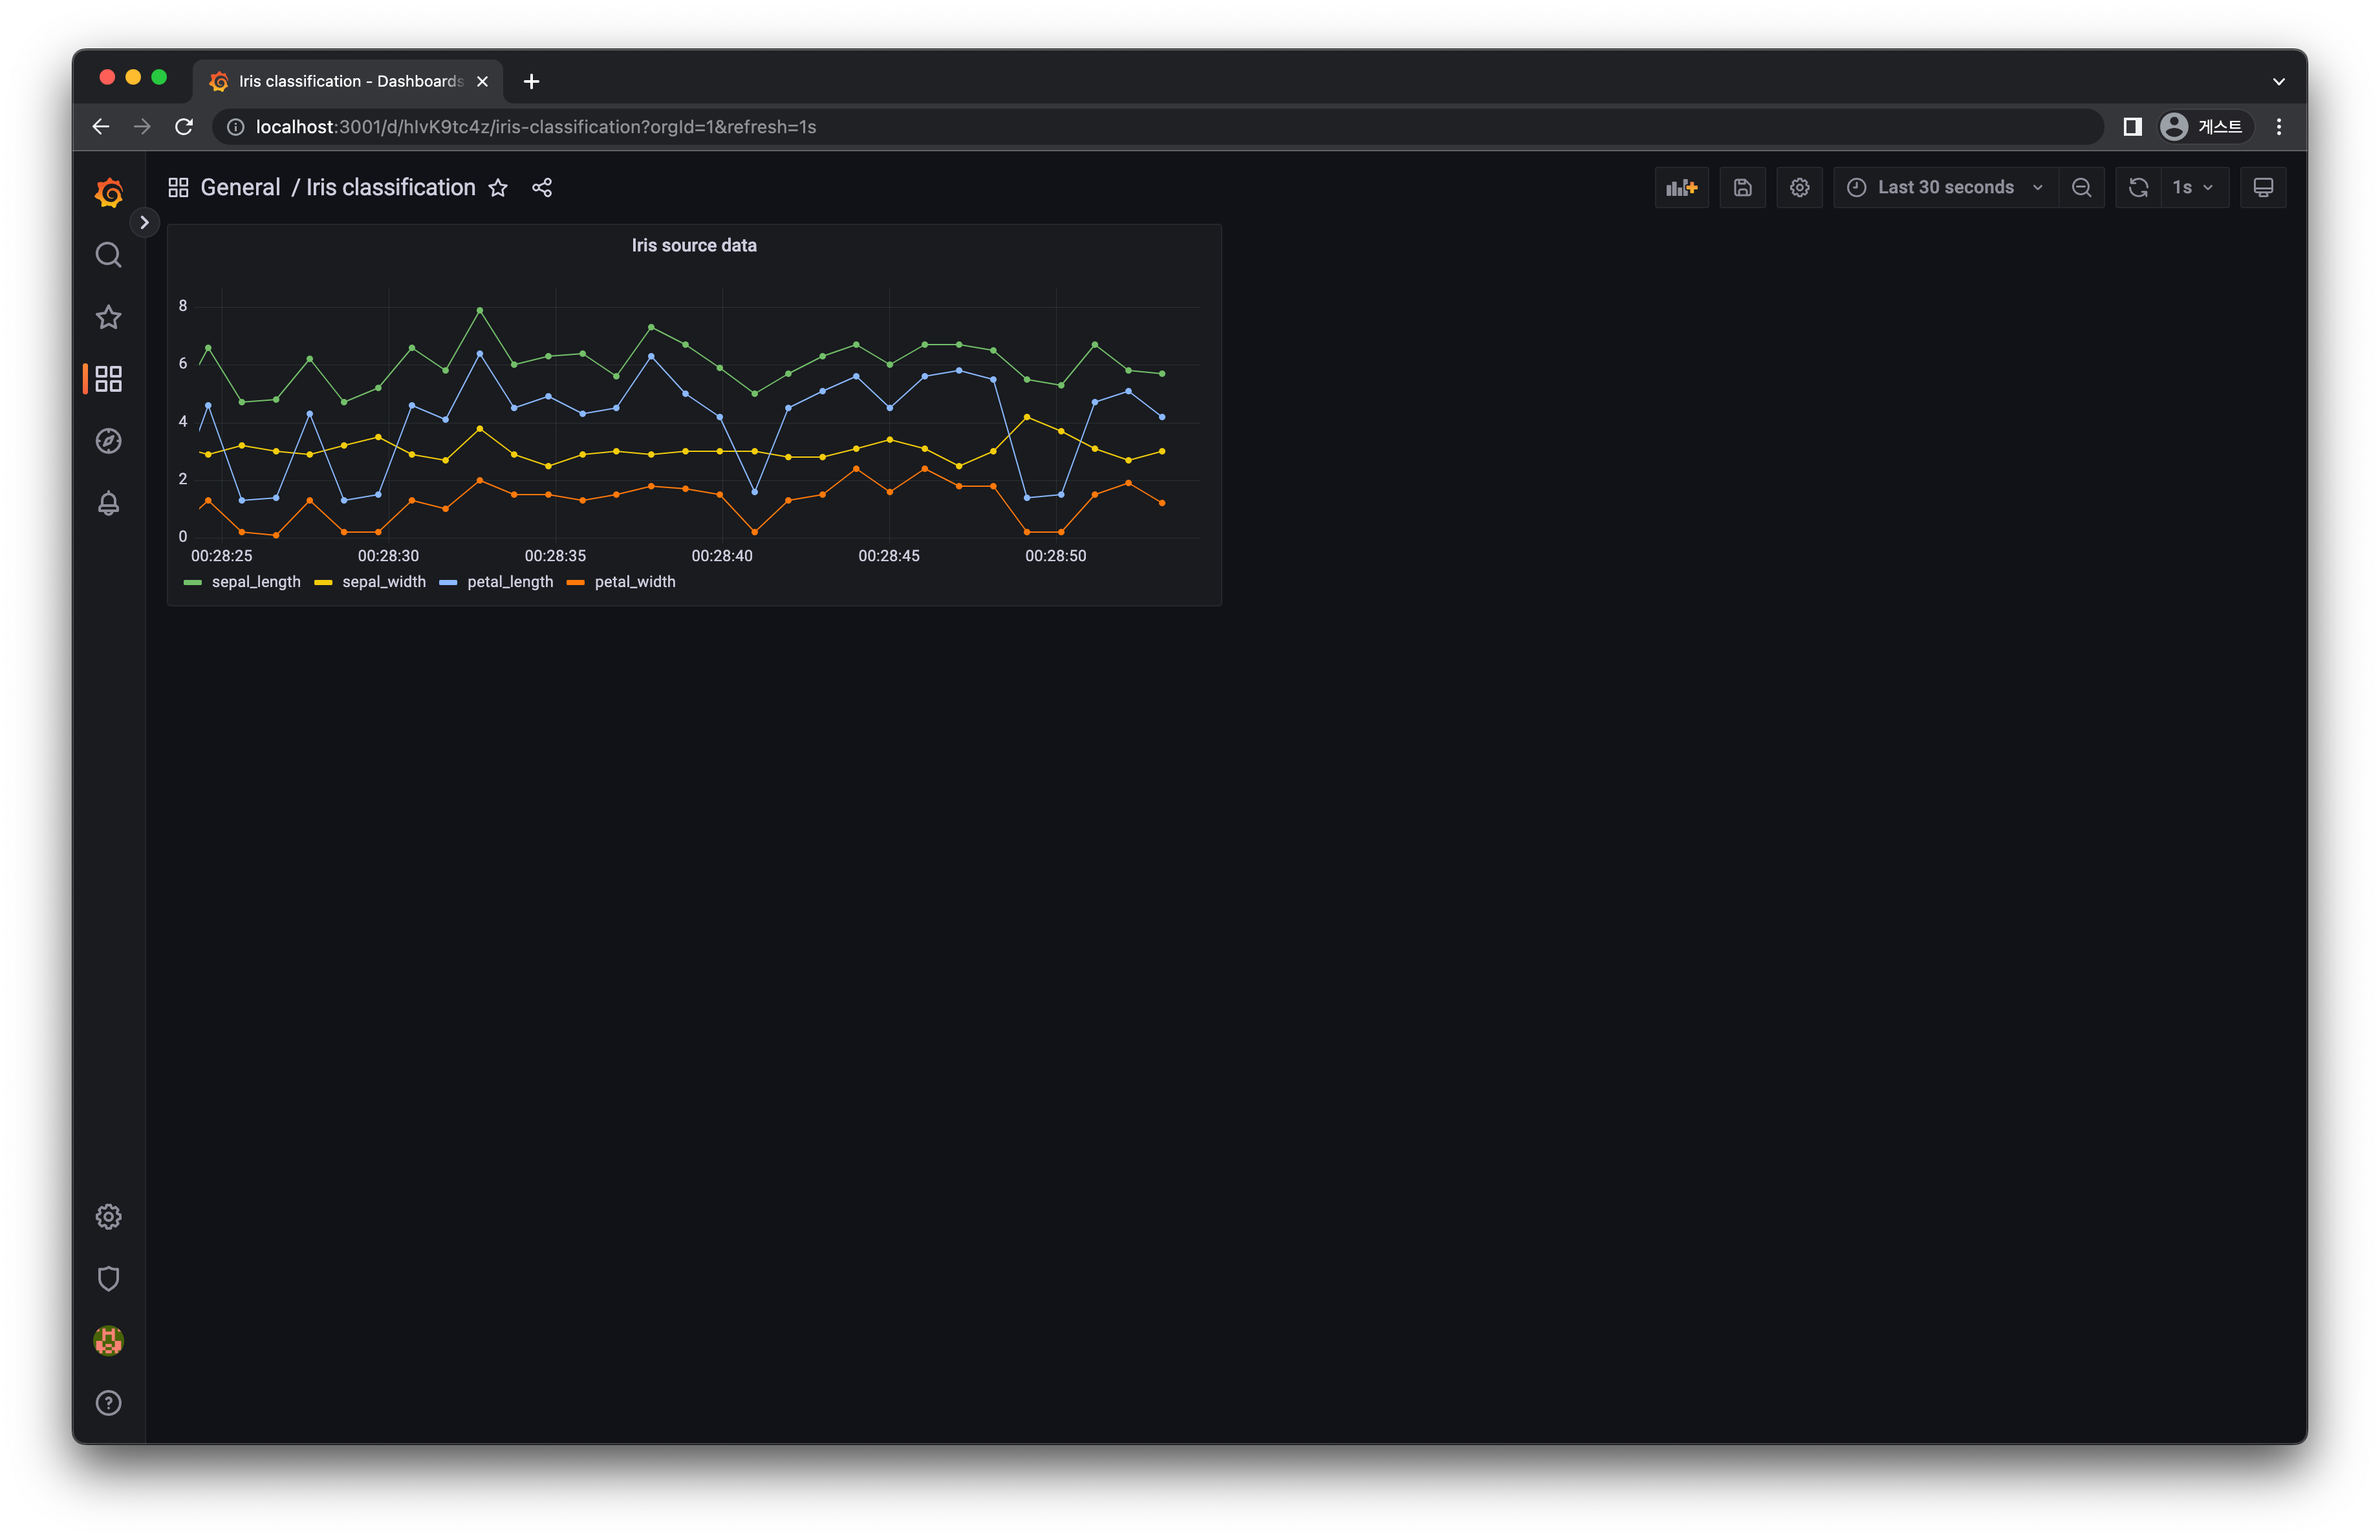Go forward in browser history
The image size is (2380, 1540).
pos(142,127)
